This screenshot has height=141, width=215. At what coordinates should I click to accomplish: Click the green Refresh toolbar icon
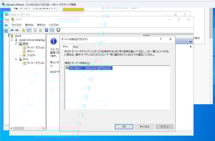[x=40, y=30]
